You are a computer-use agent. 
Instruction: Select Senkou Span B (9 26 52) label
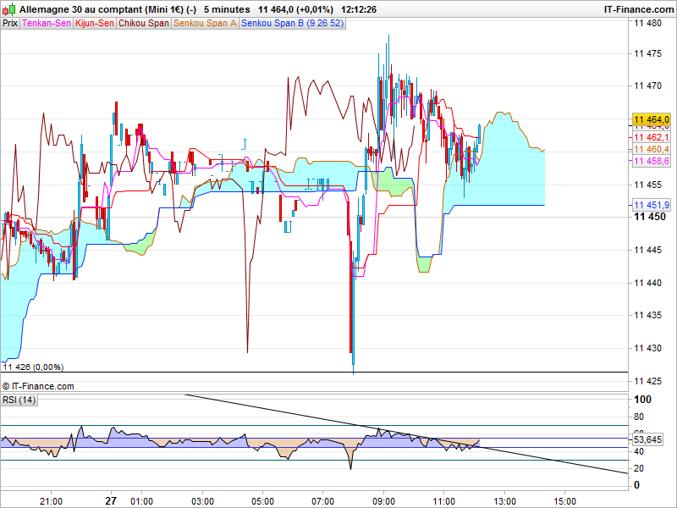292,24
